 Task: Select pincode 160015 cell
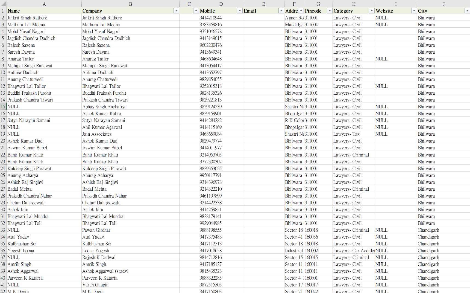pos(318,257)
